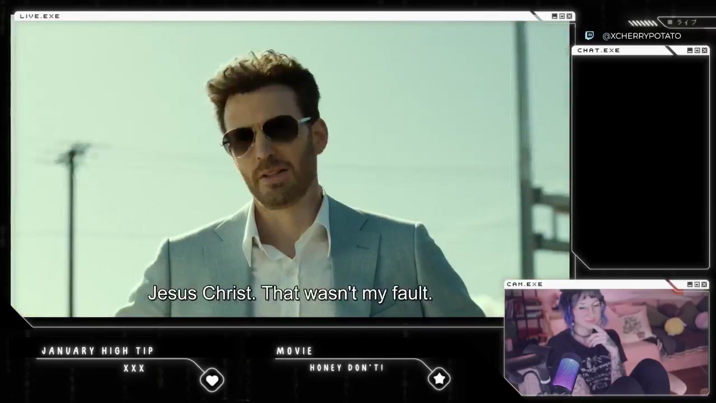Maximize the CHAT.EXE window
This screenshot has height=403, width=716.
click(x=697, y=50)
